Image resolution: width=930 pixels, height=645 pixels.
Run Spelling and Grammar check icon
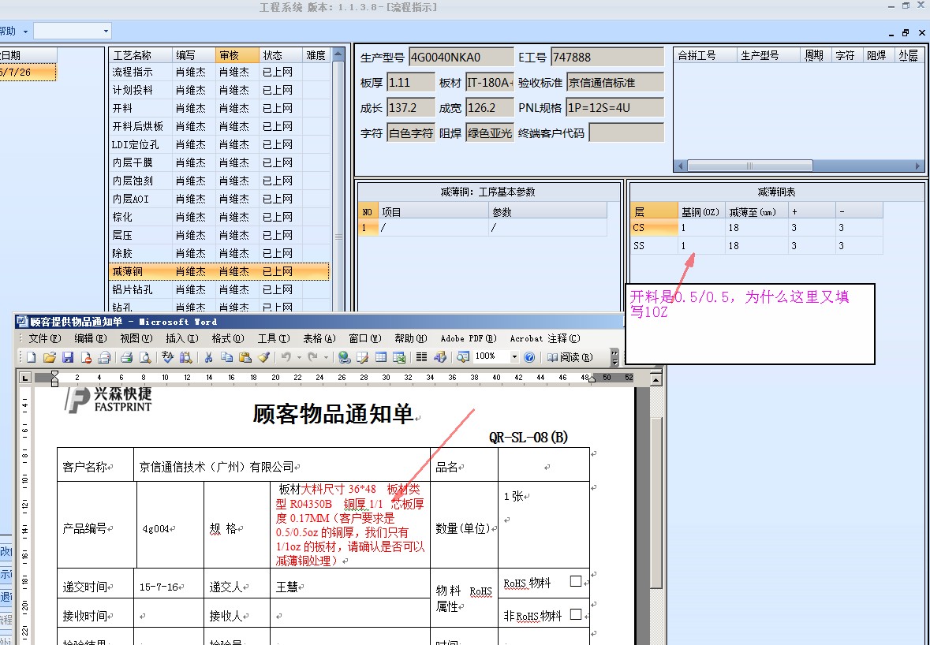coord(167,357)
